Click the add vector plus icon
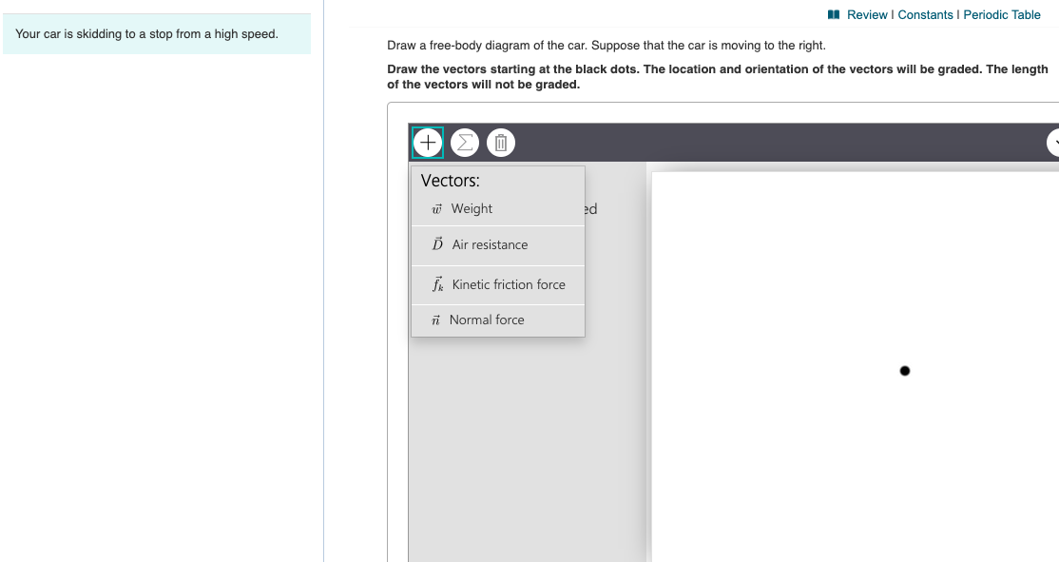This screenshot has width=1059, height=562. click(428, 143)
